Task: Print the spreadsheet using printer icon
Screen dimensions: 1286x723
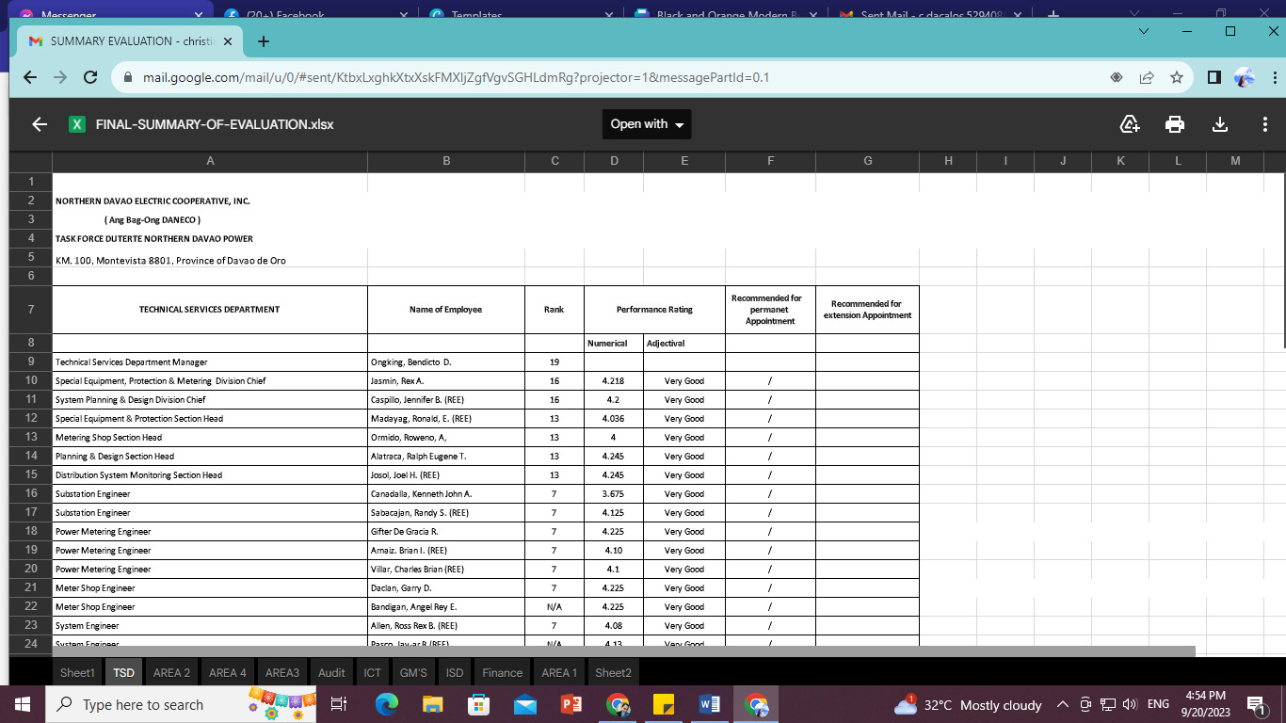Action: pyautogui.click(x=1175, y=124)
